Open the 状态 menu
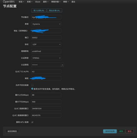 (21, 2)
